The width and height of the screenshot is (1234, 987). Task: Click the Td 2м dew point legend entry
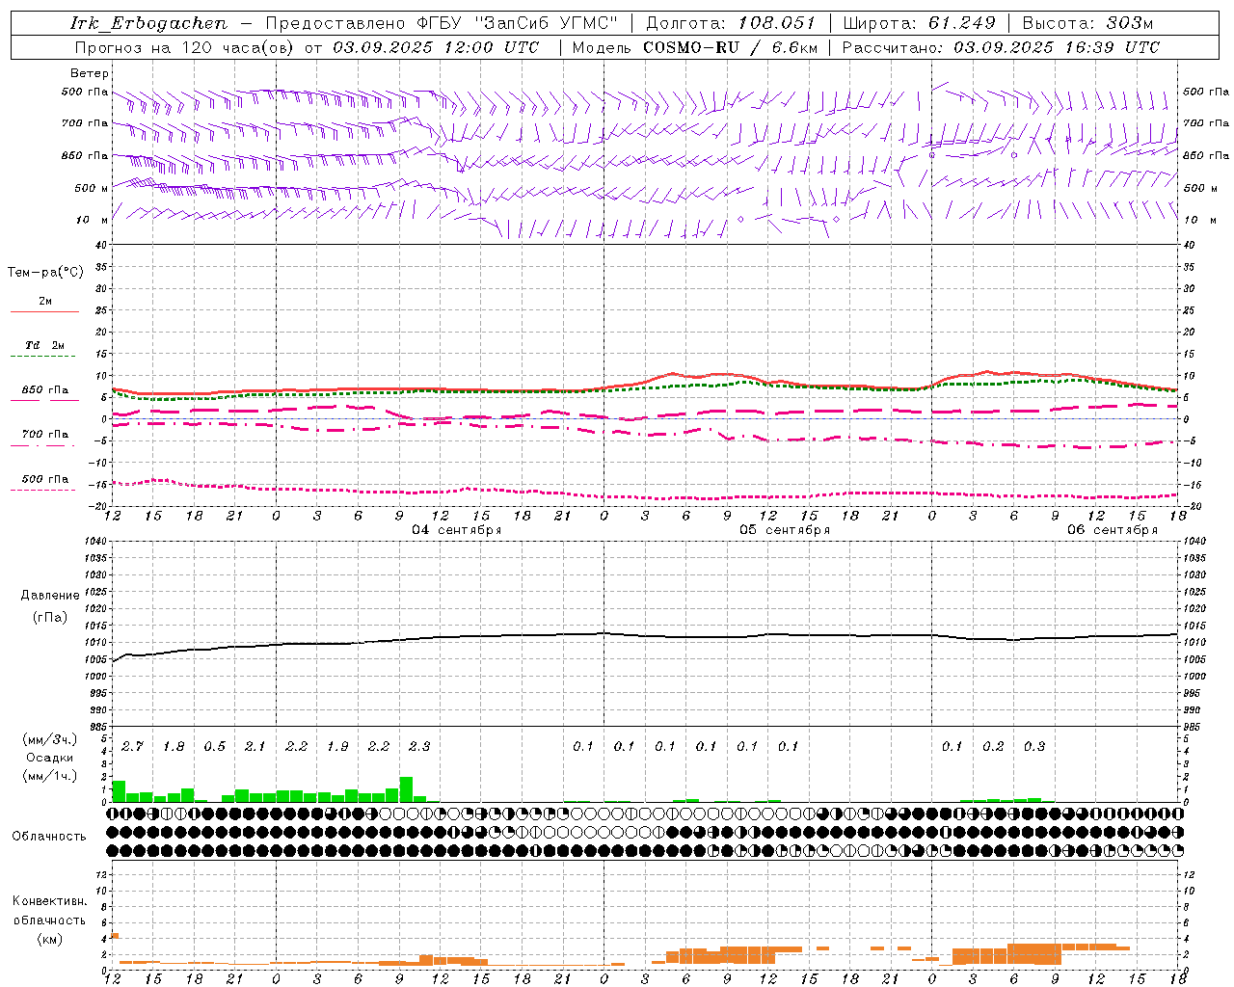45,345
